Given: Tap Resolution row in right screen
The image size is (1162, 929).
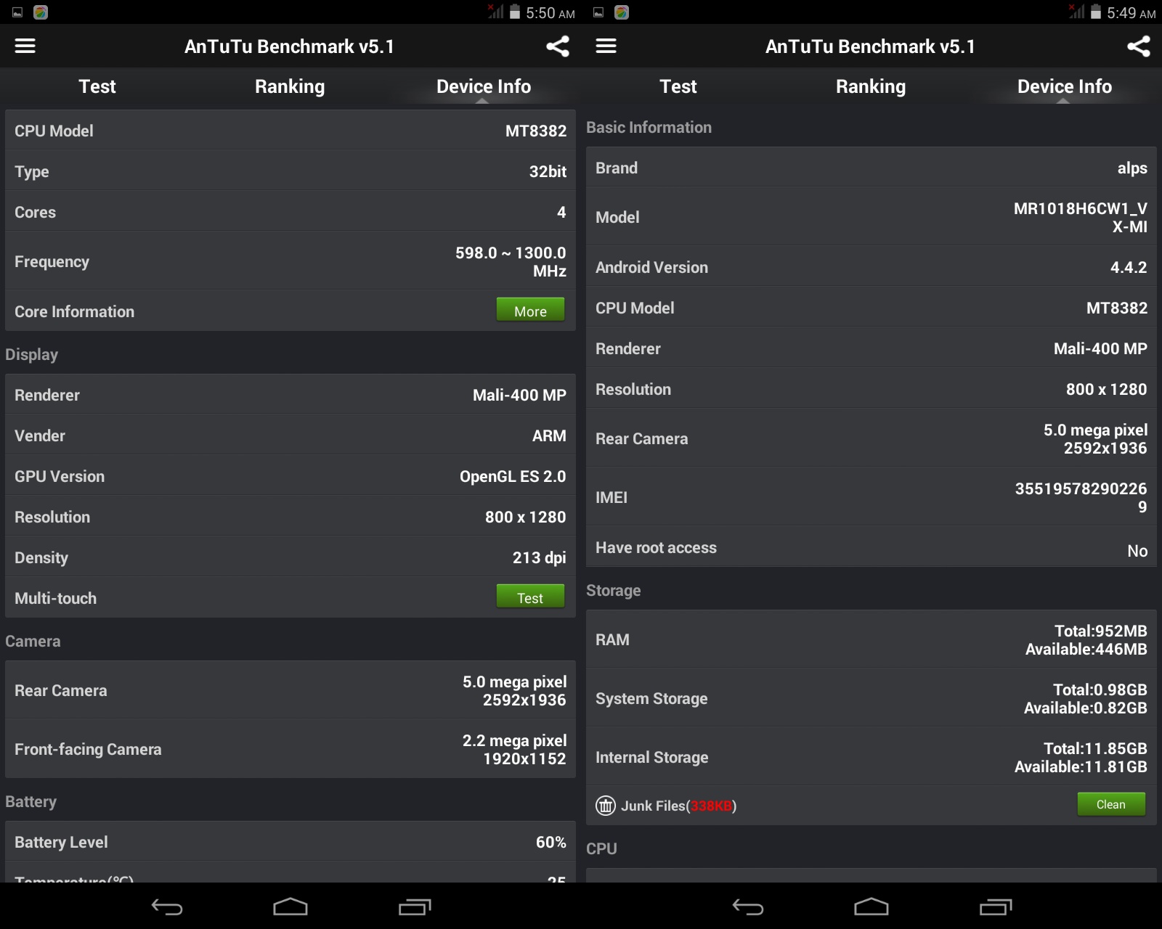Looking at the screenshot, I should click(x=871, y=389).
